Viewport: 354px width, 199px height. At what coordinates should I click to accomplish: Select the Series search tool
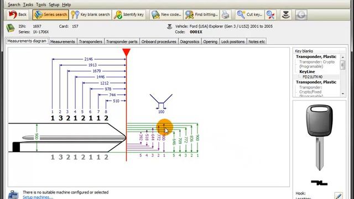(50, 15)
